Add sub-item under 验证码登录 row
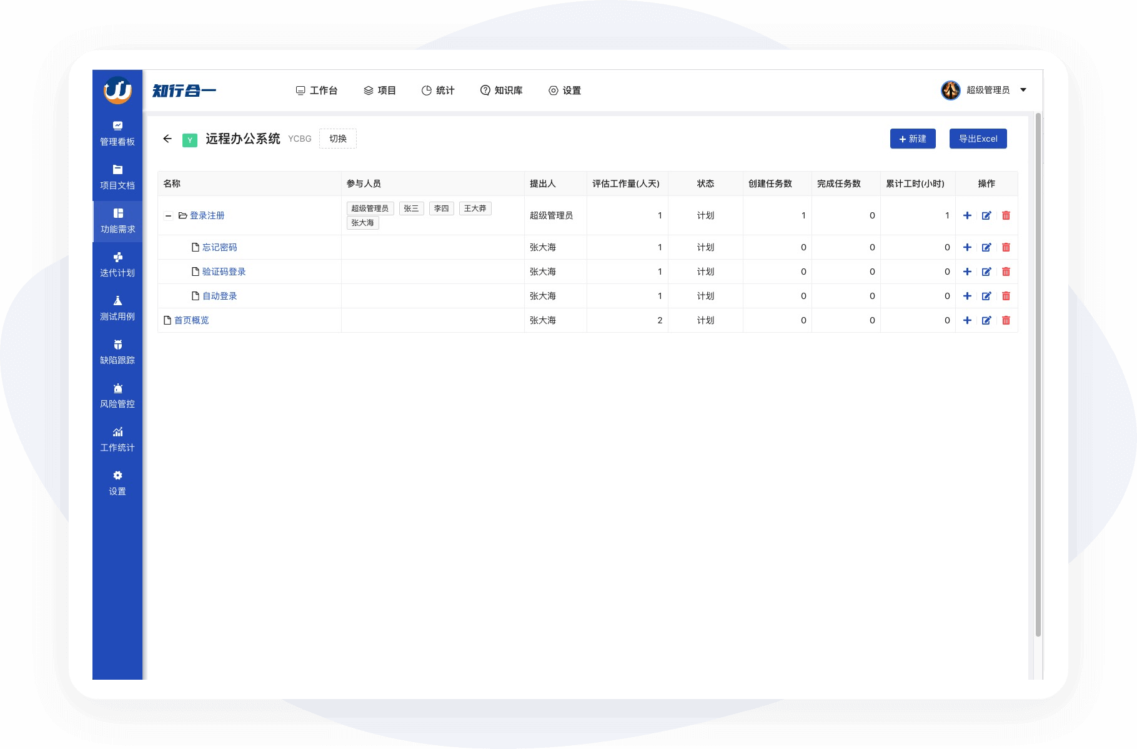Screen dimensions: 1137x749 pos(967,272)
